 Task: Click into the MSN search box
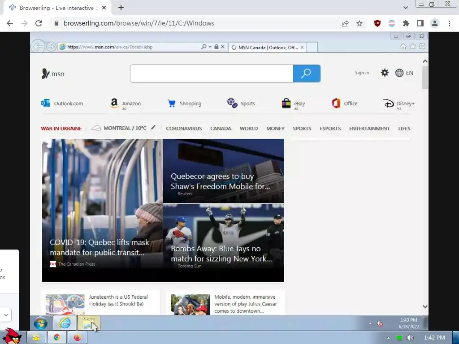[x=212, y=73]
